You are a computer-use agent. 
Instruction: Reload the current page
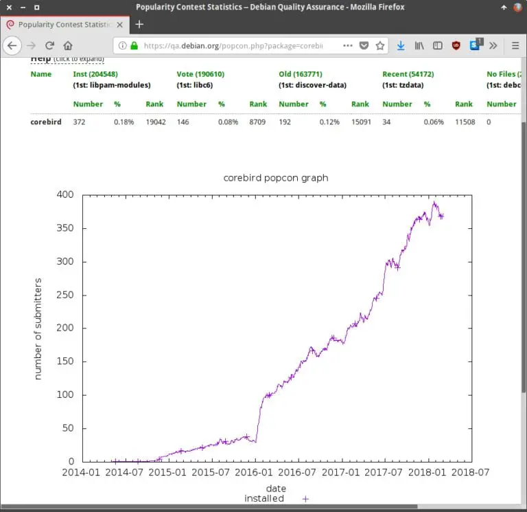pos(49,45)
